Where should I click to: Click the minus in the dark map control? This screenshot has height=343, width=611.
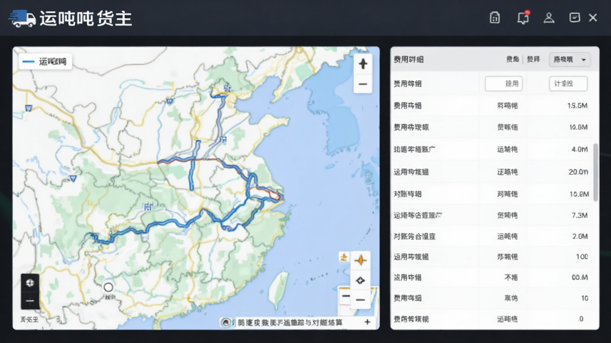tap(30, 301)
